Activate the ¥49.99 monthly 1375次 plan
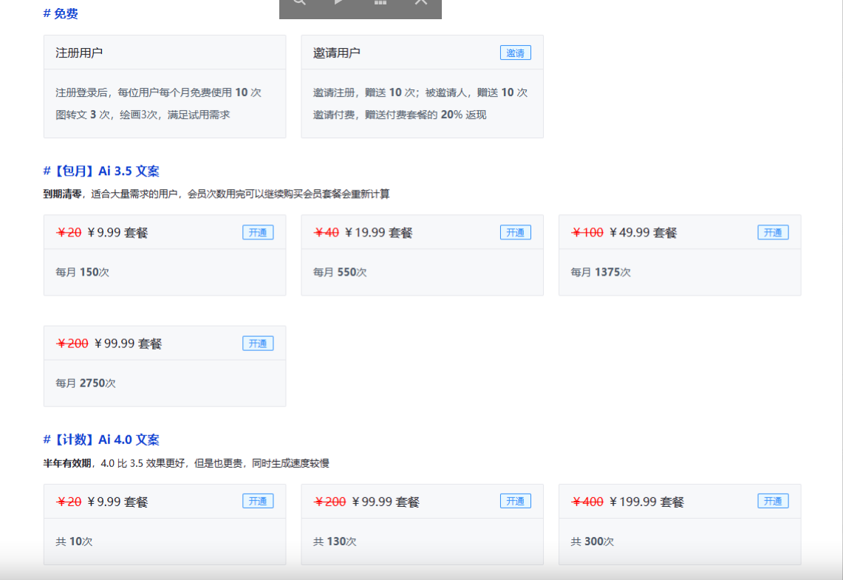 (x=773, y=231)
